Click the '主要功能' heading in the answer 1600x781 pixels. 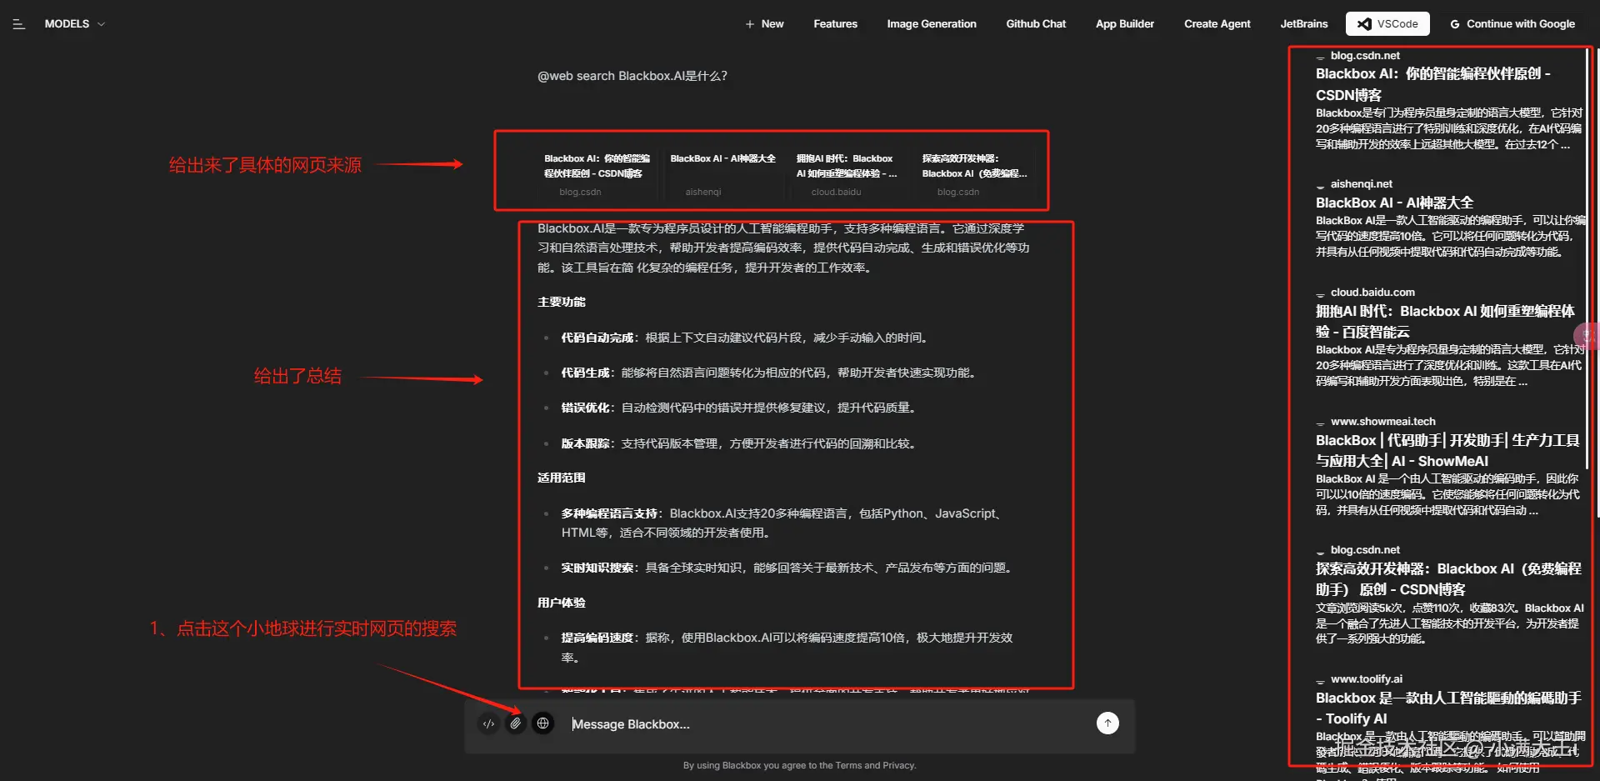[562, 302]
